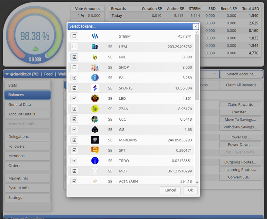
Task: Click the UFM coin stack icon
Action: [x=95, y=47]
